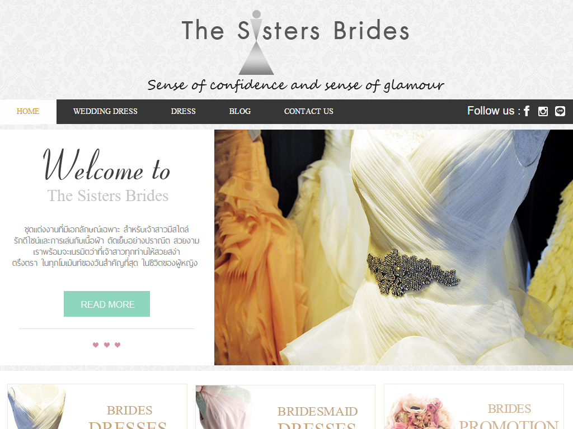Click the READ MORE button
The height and width of the screenshot is (429, 573).
pyautogui.click(x=107, y=304)
